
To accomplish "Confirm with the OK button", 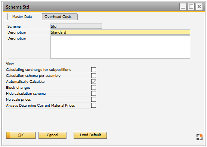I will (21, 135).
